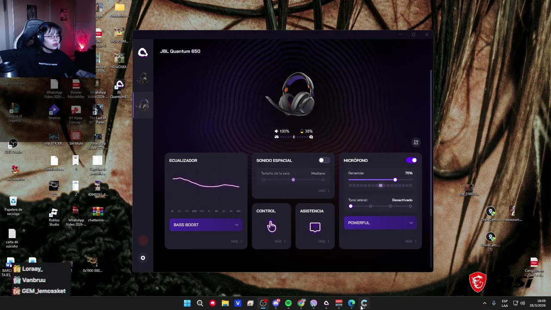Expand Control MÁS details
Viewport: 551px width, 310px height.
(280, 241)
